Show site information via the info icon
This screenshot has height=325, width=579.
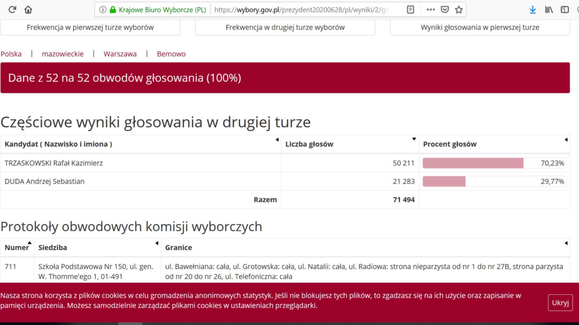coord(103,10)
